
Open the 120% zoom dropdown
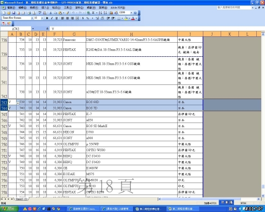coord(131,13)
